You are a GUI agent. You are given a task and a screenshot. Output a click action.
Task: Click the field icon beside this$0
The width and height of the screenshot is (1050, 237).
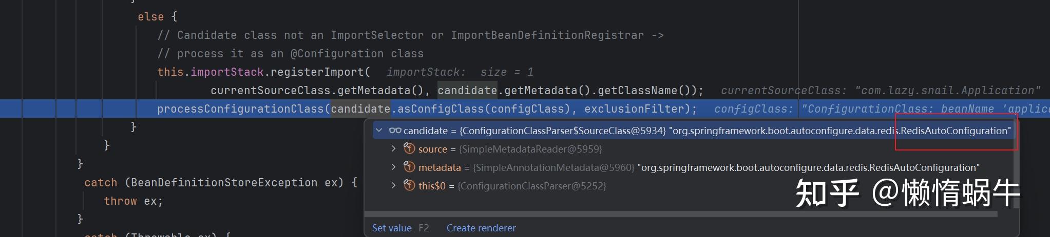409,186
